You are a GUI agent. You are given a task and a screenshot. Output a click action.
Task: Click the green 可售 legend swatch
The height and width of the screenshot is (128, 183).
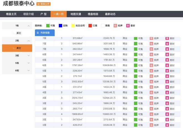point(48,25)
